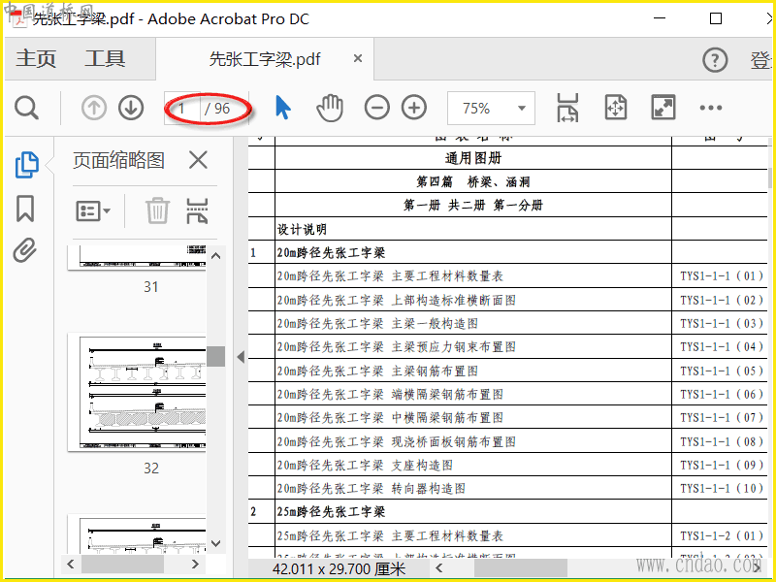Open the 工具 tab
Image resolution: width=776 pixels, height=582 pixels.
105,59
